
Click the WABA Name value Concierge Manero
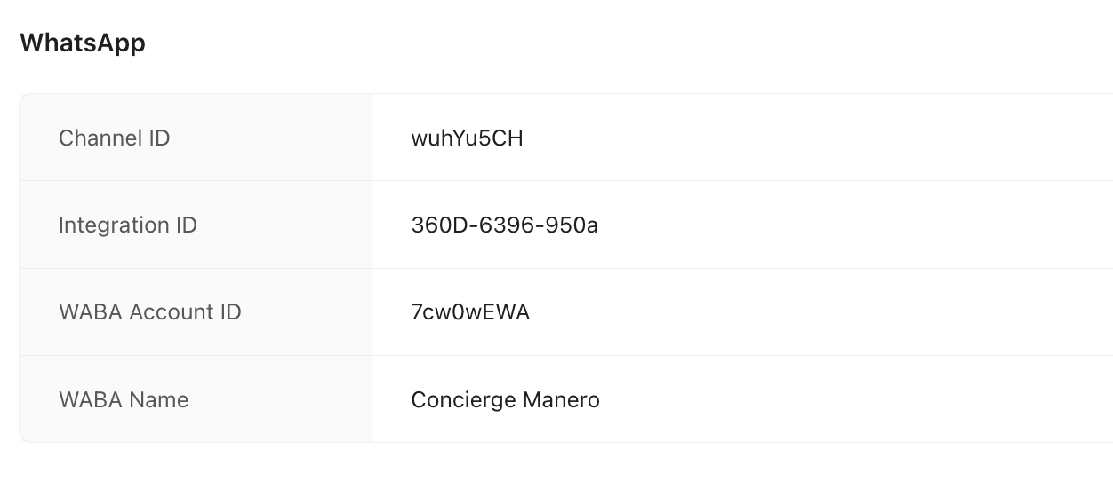coord(505,399)
